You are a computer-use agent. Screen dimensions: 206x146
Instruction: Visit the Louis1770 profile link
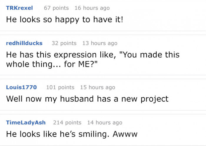21,87
